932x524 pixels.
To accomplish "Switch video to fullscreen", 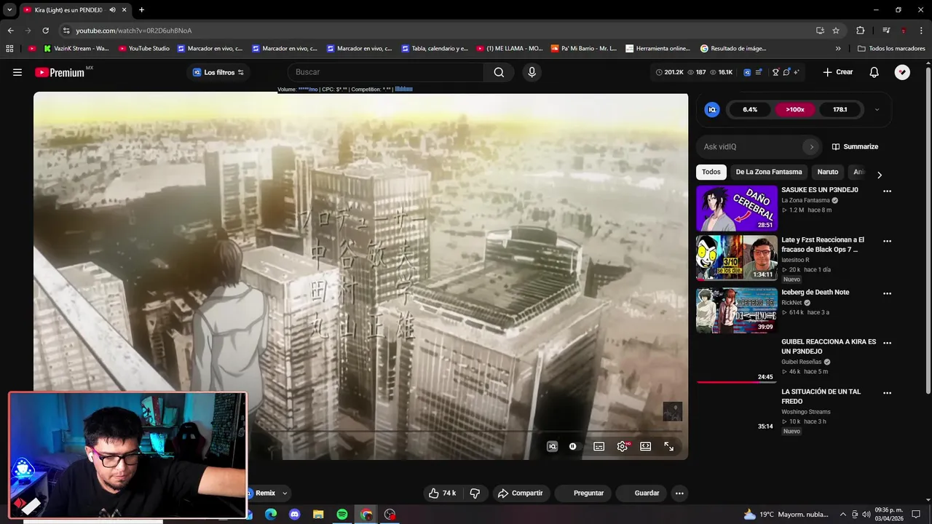I will 669,447.
